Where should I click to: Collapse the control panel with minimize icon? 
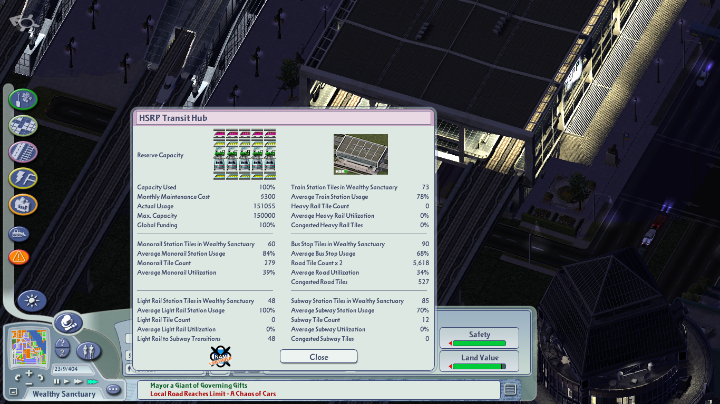point(13,392)
